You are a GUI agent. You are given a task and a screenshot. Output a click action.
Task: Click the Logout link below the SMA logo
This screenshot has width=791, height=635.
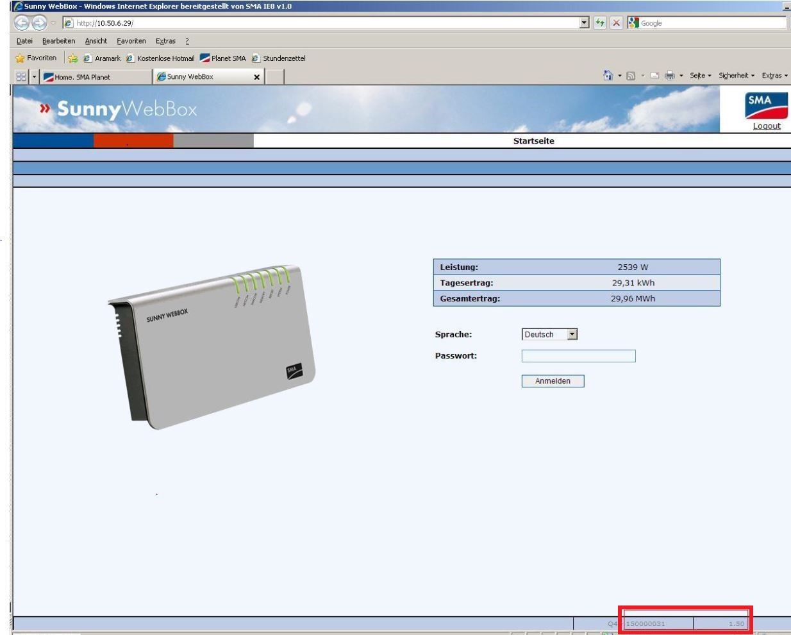click(x=767, y=126)
